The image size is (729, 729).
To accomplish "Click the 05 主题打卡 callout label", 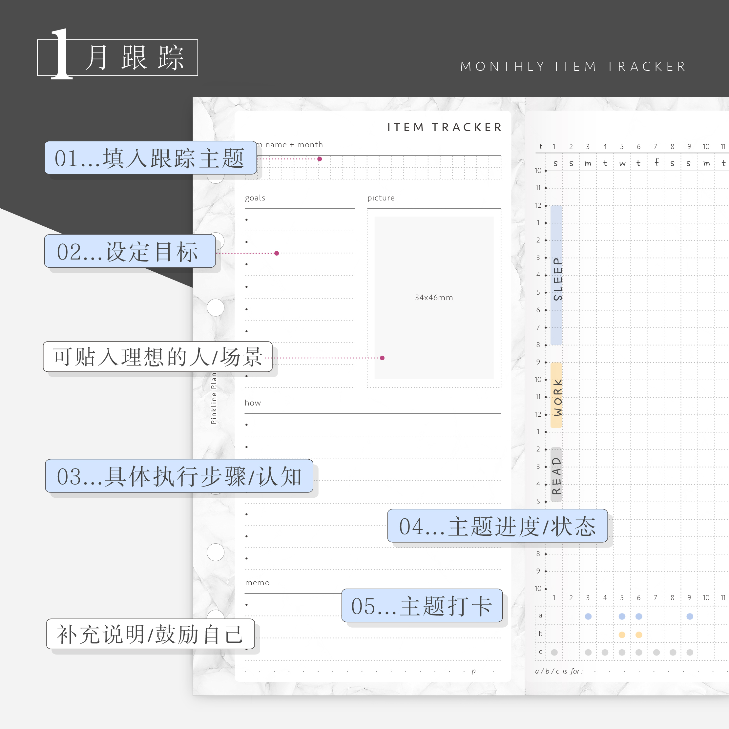I will point(422,605).
